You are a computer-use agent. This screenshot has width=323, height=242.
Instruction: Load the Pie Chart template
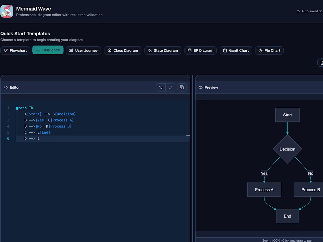[269, 50]
